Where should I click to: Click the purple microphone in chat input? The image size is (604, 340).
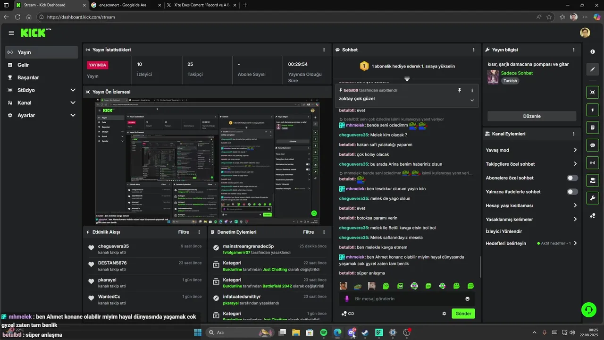coord(347,298)
